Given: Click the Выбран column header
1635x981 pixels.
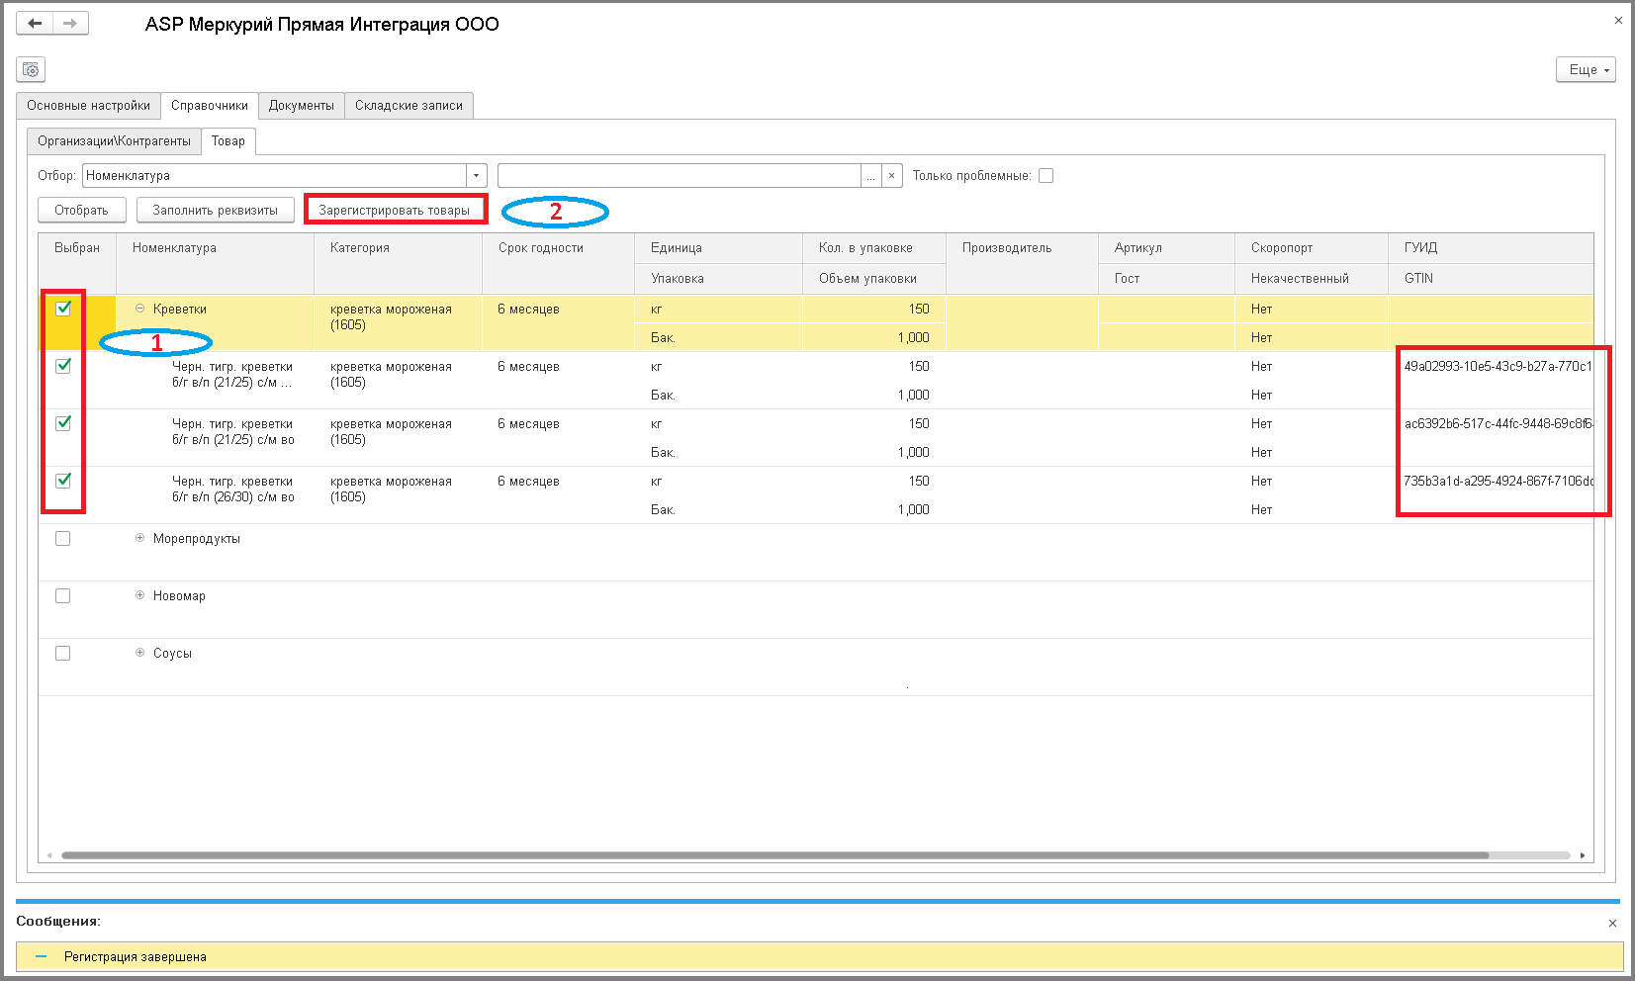Looking at the screenshot, I should click(77, 263).
